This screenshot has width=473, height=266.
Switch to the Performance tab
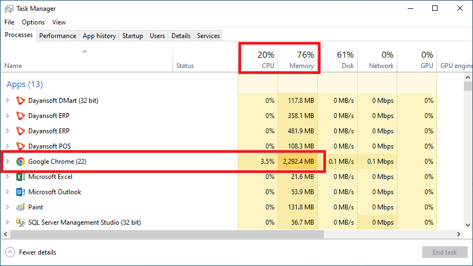coord(58,35)
